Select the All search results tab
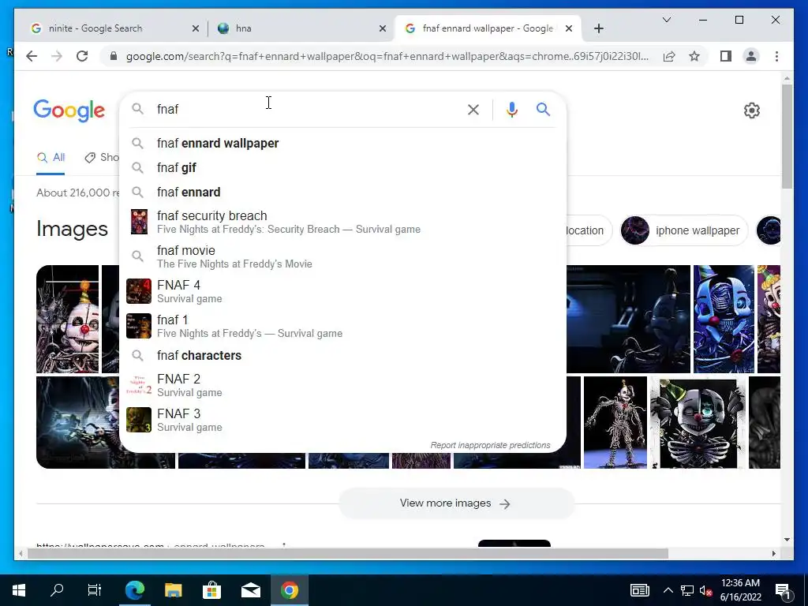This screenshot has height=606, width=808. point(50,158)
